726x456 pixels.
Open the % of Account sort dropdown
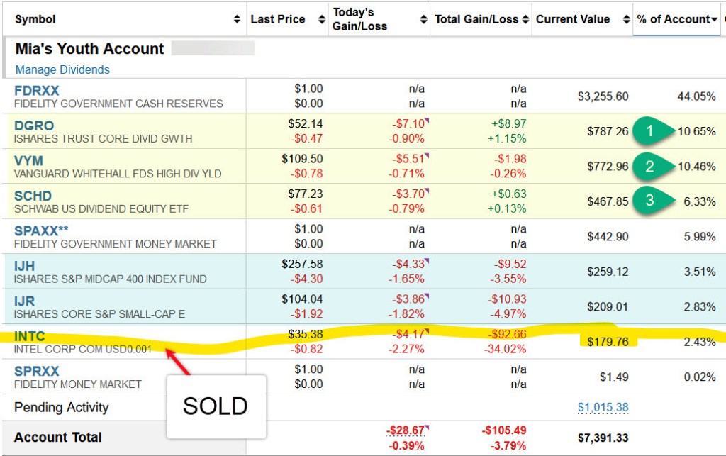[714, 20]
